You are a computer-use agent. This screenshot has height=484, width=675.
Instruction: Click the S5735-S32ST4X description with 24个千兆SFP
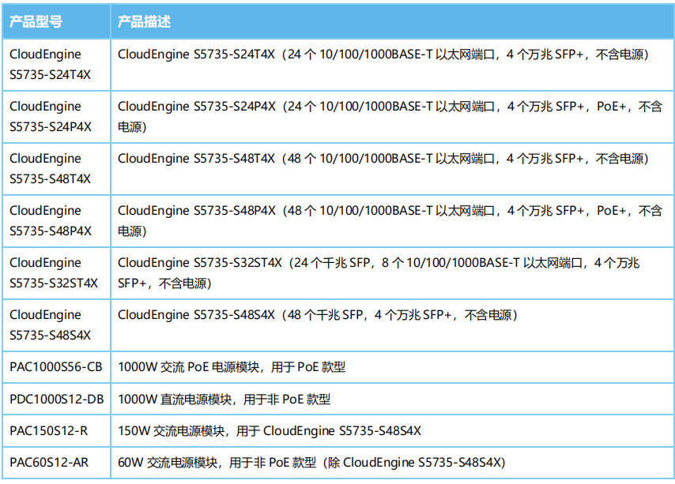[x=379, y=272]
